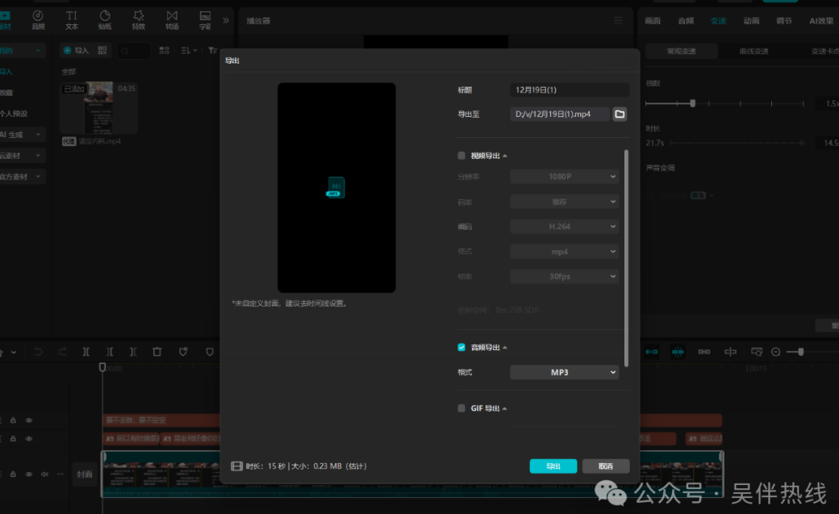Switch to the 画面 properties tab
This screenshot has width=839, height=514.
653,21
